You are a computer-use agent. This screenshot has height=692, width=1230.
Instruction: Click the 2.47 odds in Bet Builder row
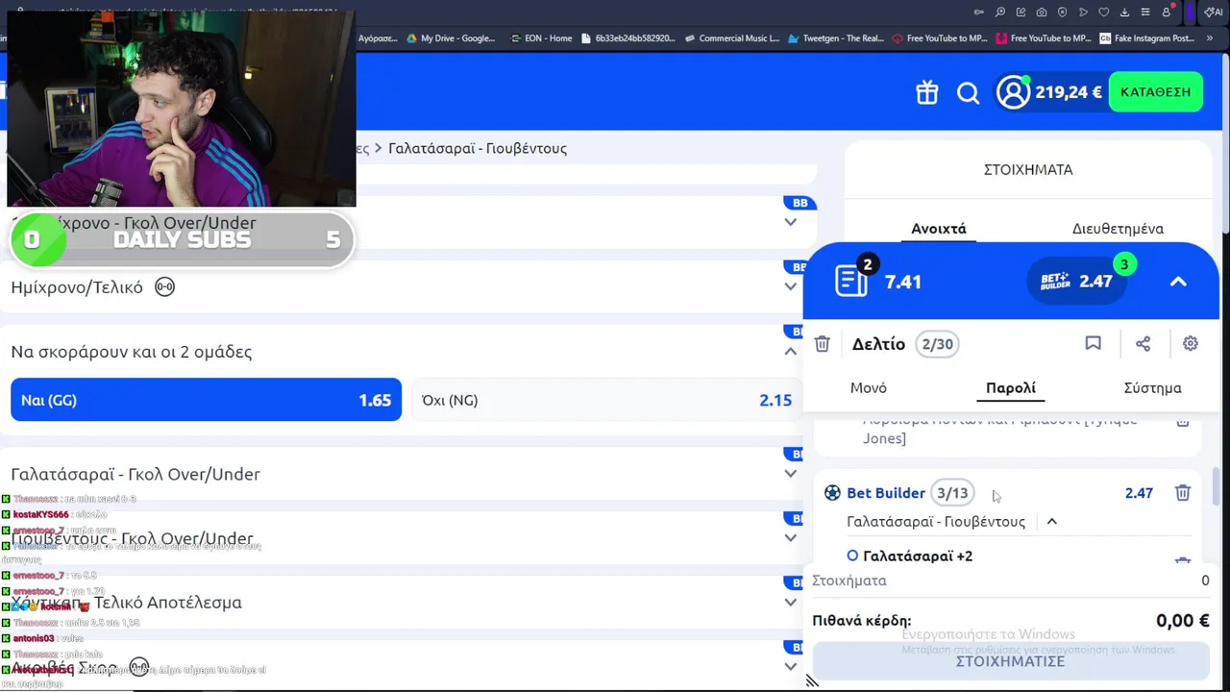1139,493
